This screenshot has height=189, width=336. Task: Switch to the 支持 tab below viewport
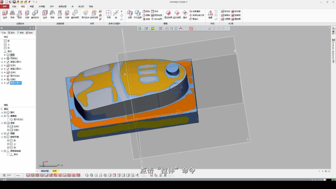pos(55,171)
